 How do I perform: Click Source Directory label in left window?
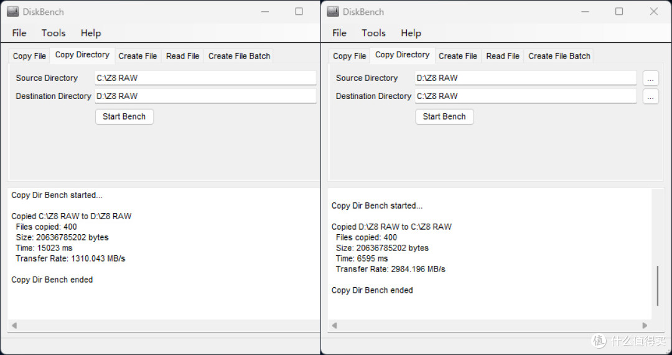[47, 78]
